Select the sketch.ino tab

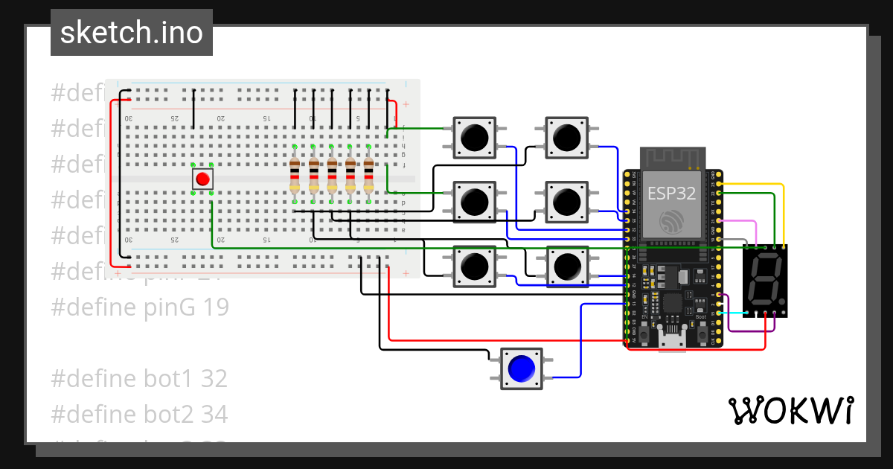[131, 32]
